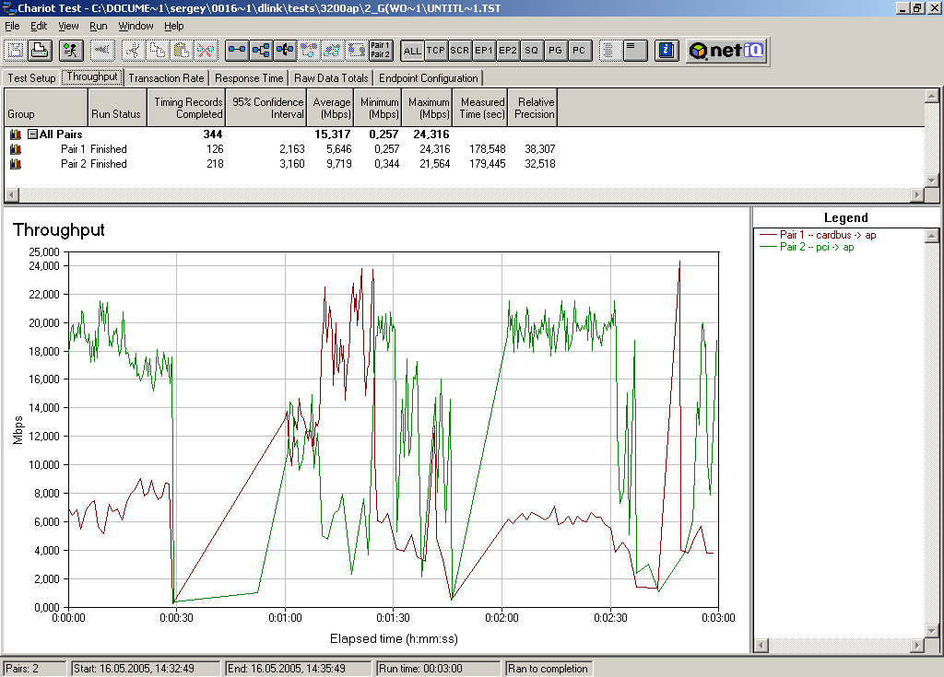Image resolution: width=944 pixels, height=677 pixels.
Task: Toggle the EP1 endpoint filter button
Action: 483,51
